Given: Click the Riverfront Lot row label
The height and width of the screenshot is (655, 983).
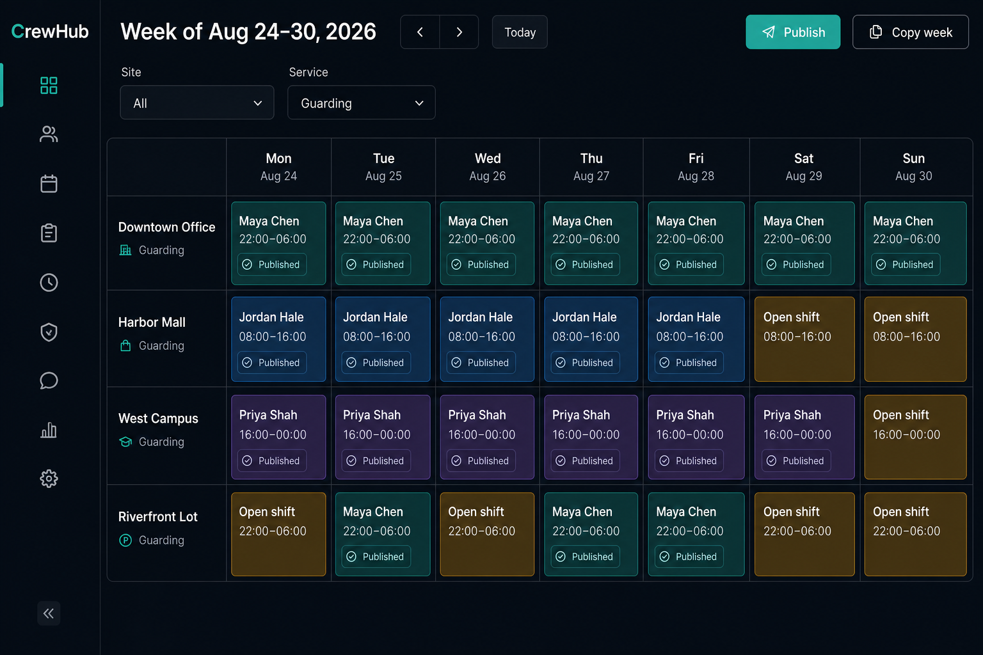Looking at the screenshot, I should (157, 516).
